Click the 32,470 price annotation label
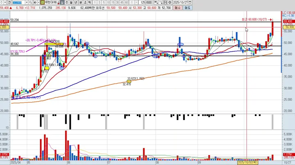 tap(127, 85)
